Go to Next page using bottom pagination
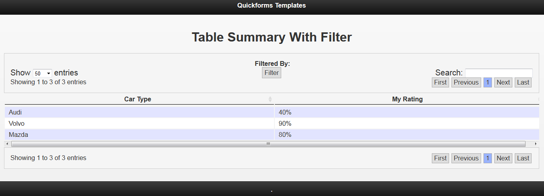Image resolution: width=544 pixels, height=196 pixels. (x=503, y=158)
